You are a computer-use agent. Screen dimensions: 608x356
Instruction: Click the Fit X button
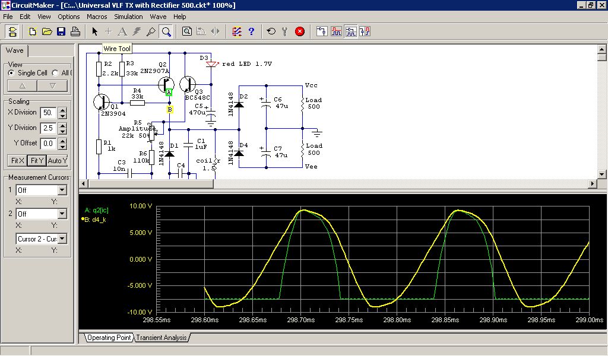(17, 160)
